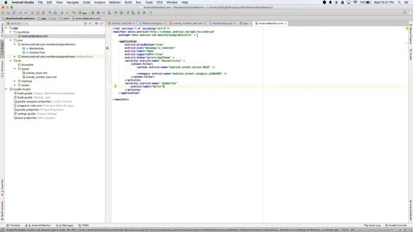The width and height of the screenshot is (413, 232).
Task: Click the lightbulb quick-fix icon in editor
Action: 115,86
